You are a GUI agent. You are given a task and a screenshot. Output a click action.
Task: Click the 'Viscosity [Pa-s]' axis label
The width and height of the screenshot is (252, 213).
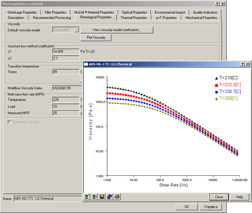[x=90, y=122]
